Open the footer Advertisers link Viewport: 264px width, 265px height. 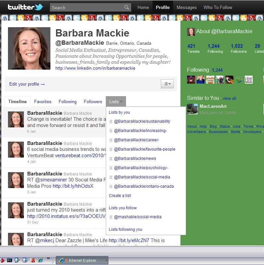coord(196,132)
